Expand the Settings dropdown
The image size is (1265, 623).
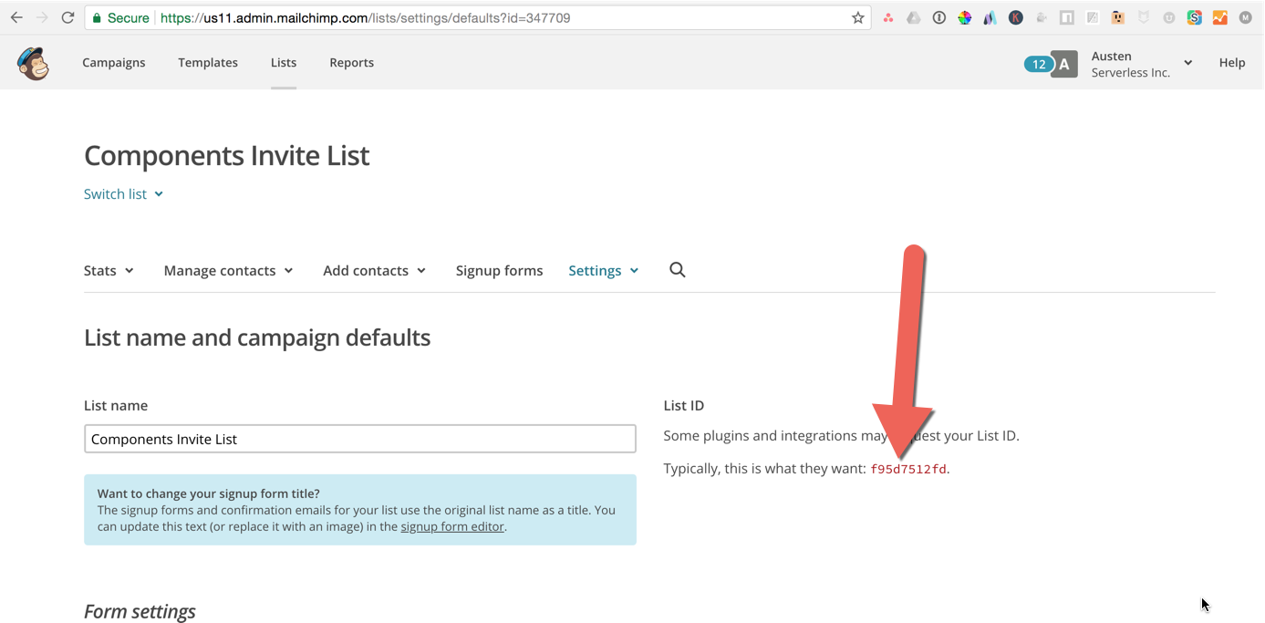pos(603,270)
